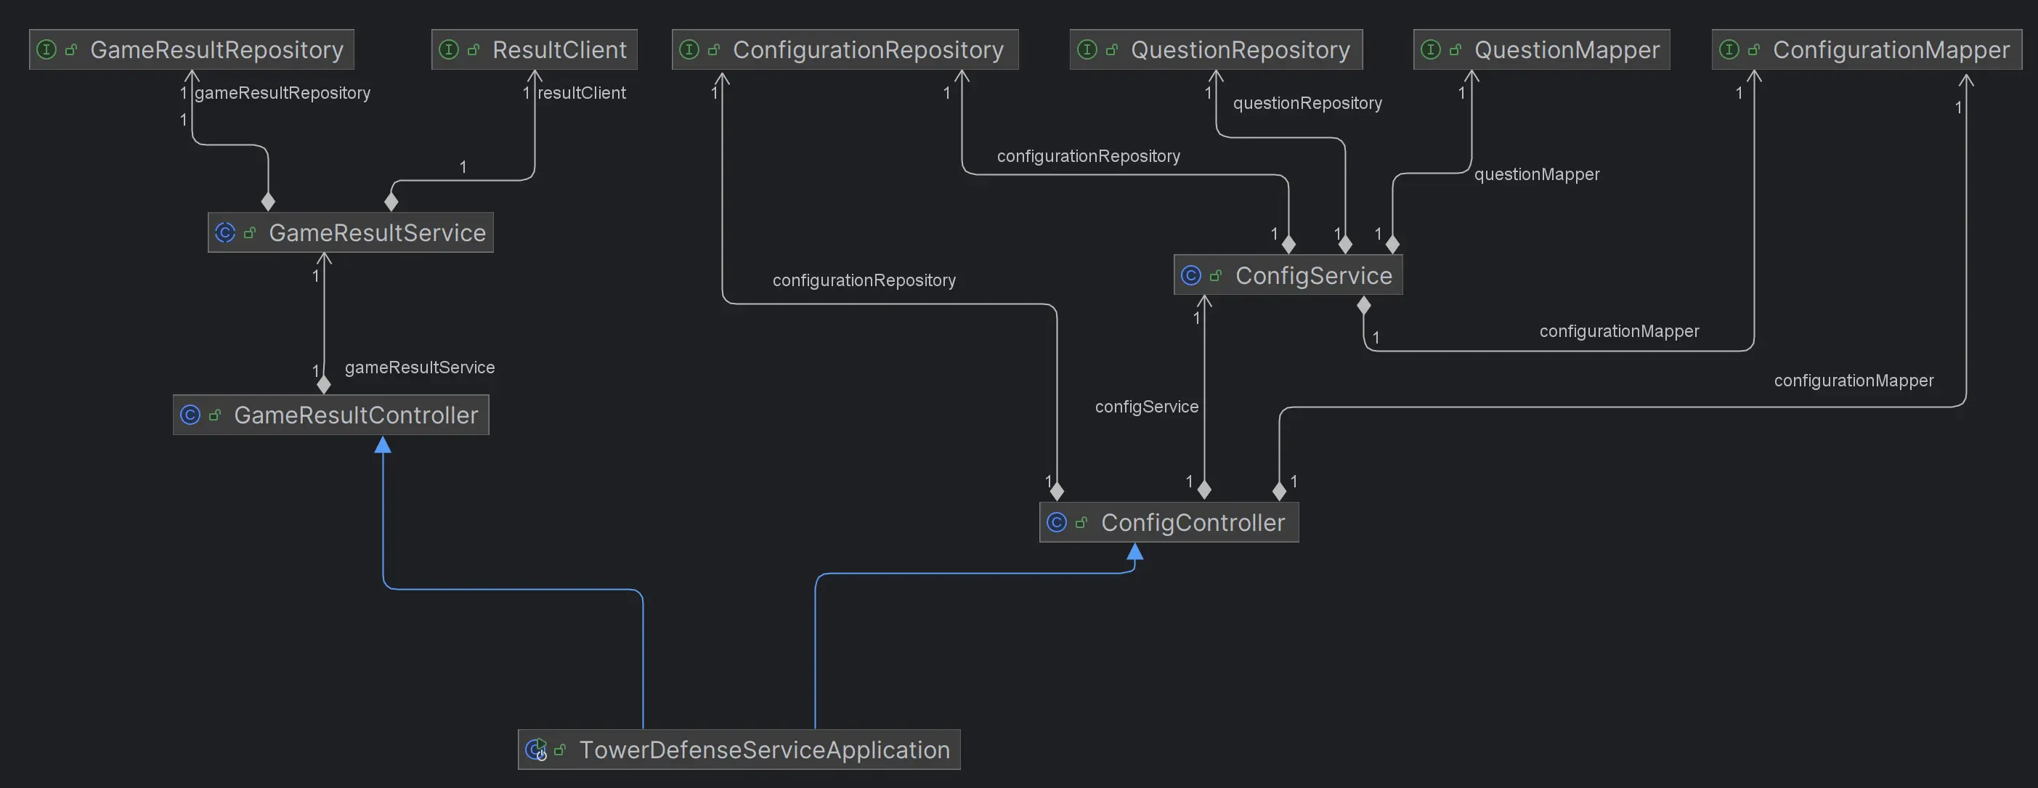Select the QuestionMapper interface node
Viewport: 2038px width, 788px height.
1541,50
